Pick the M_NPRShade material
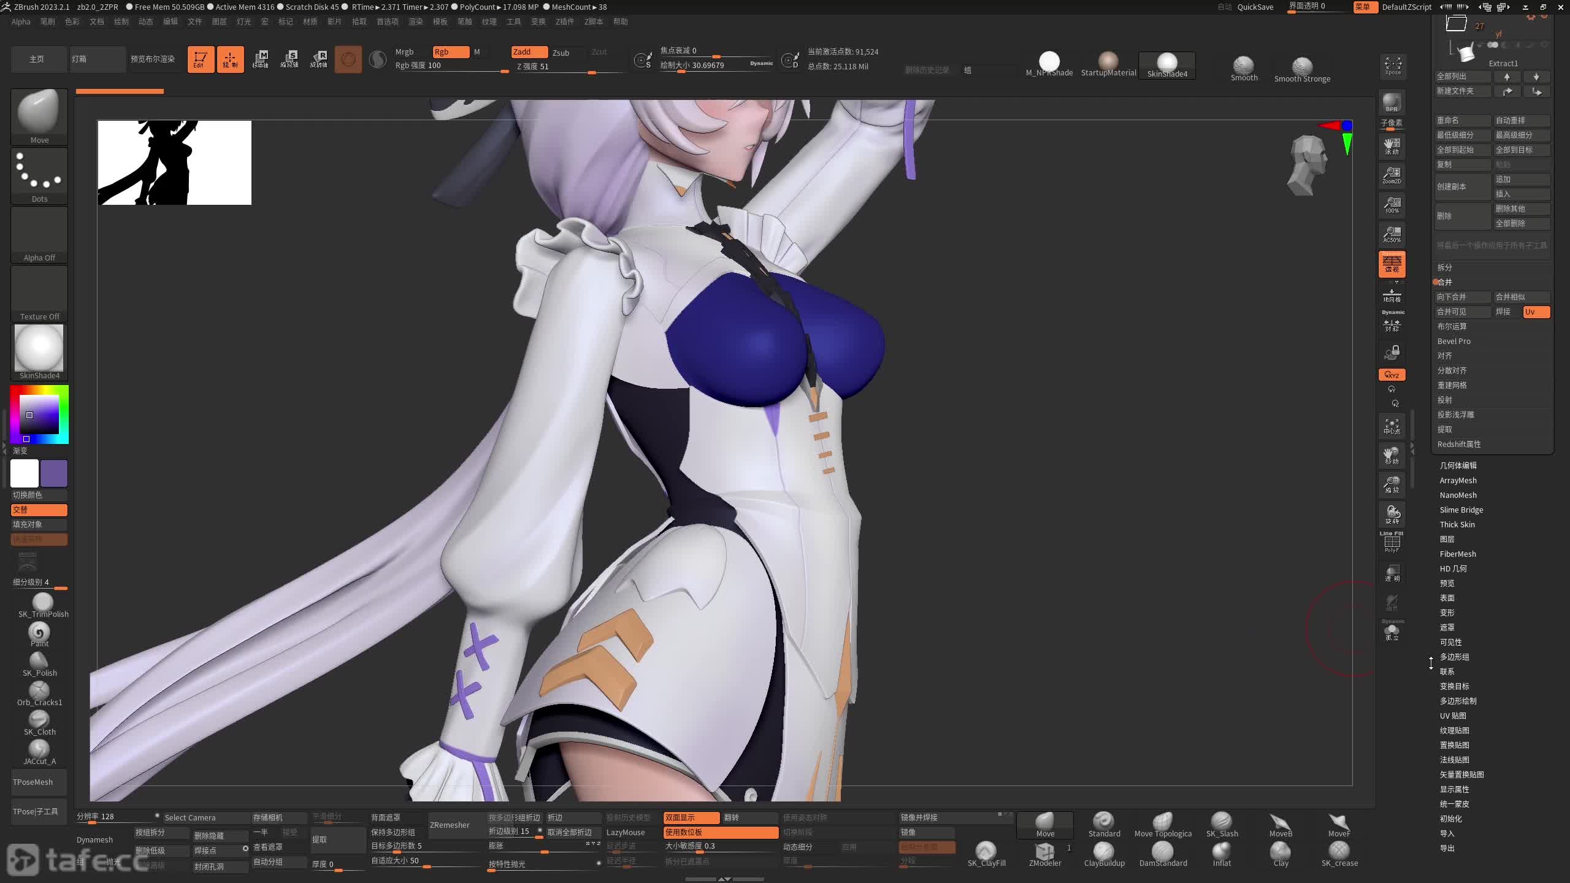The image size is (1570, 883). pyautogui.click(x=1049, y=64)
